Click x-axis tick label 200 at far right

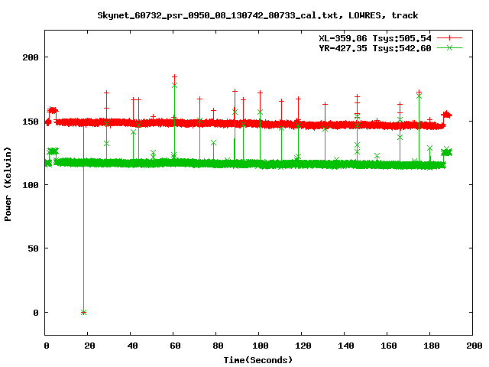474,346
